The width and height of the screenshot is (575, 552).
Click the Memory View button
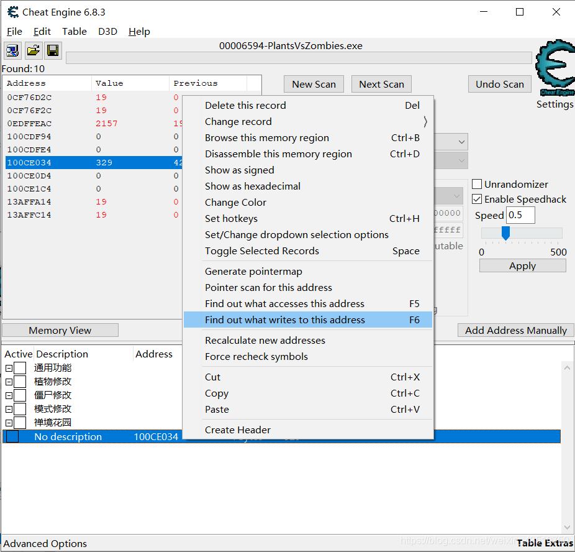pyautogui.click(x=60, y=330)
